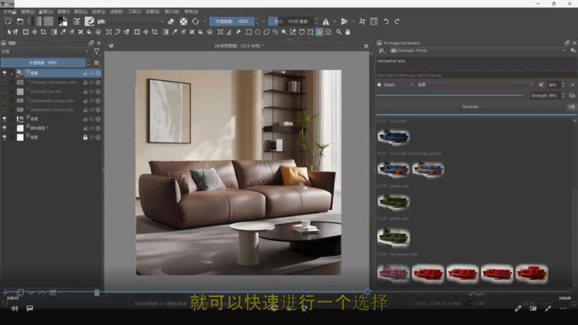
Task: Toggle visibility of Control Line Art layer
Action: coord(5,91)
